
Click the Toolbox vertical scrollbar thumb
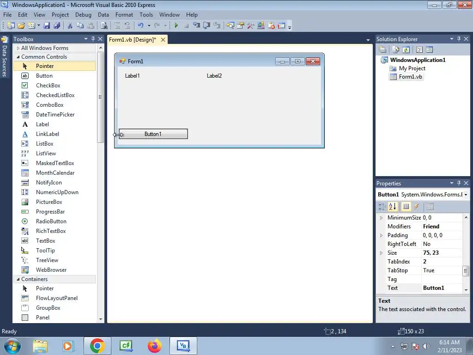[100, 97]
